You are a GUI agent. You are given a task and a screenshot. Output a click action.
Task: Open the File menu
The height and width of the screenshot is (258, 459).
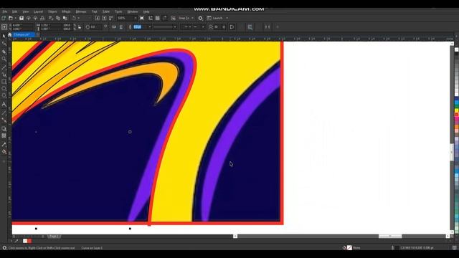[x=5, y=11]
